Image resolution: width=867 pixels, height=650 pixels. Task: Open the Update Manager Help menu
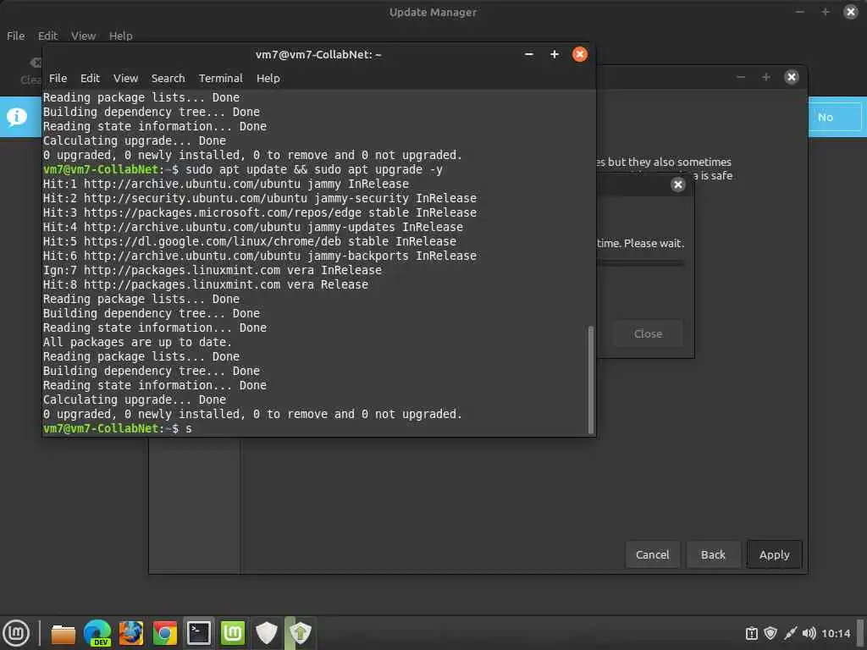(x=120, y=36)
